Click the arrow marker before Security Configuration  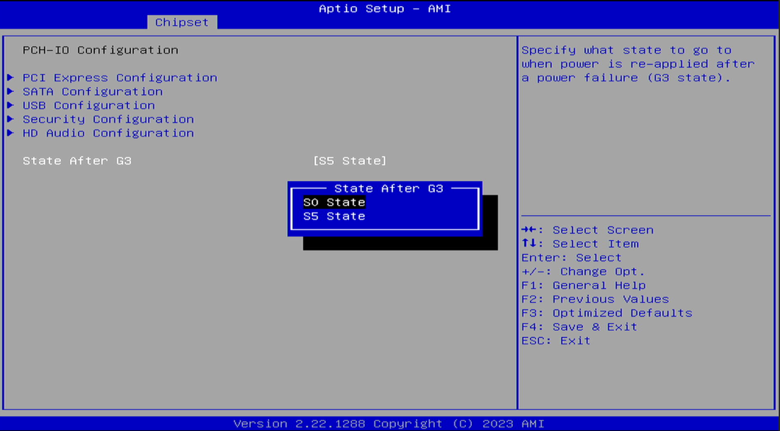tap(11, 119)
